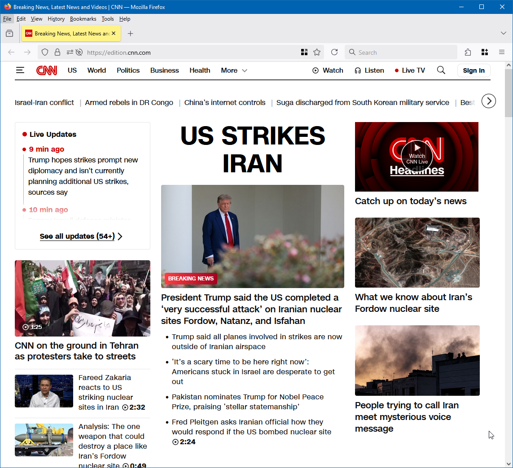Image resolution: width=513 pixels, height=468 pixels.
Task: Open 'Pakistan nominates Trump for Nobel' story
Action: tap(248, 402)
